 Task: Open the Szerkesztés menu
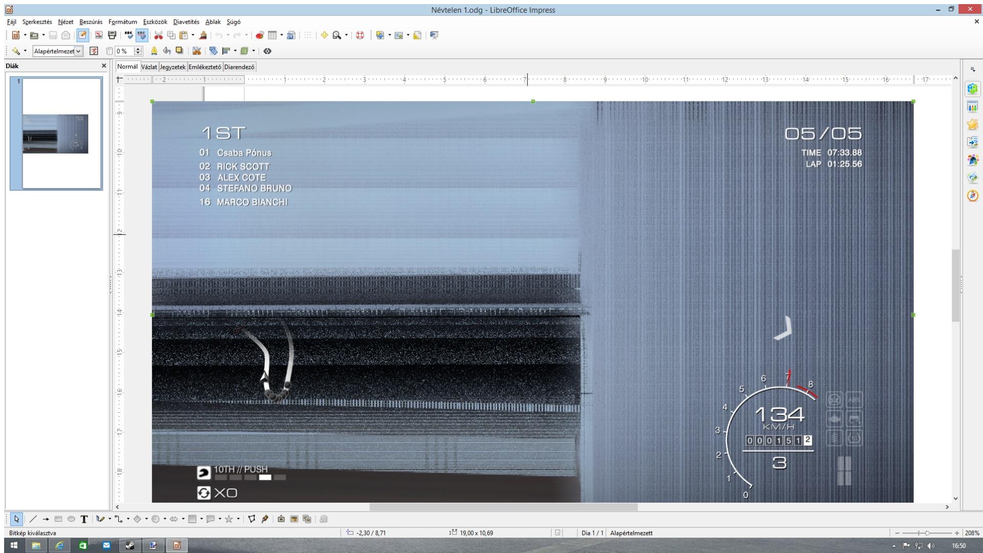(x=37, y=22)
